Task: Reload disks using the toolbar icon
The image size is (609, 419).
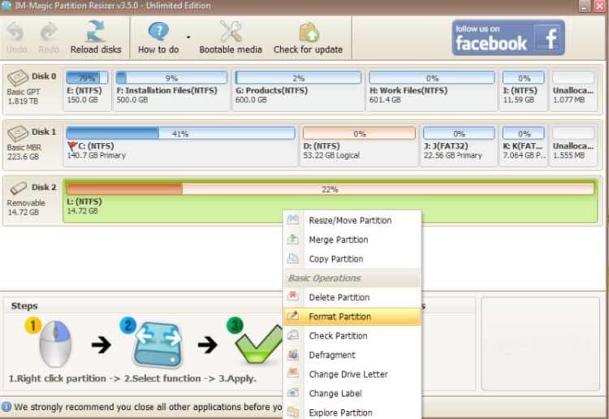Action: tap(96, 31)
